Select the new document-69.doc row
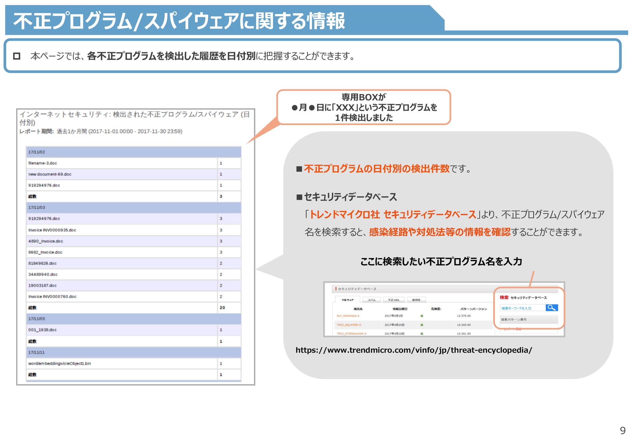This screenshot has width=632, height=437. click(x=134, y=174)
